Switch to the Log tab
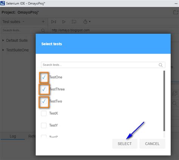Viewport: 179px width, 160px height. (x=13, y=136)
